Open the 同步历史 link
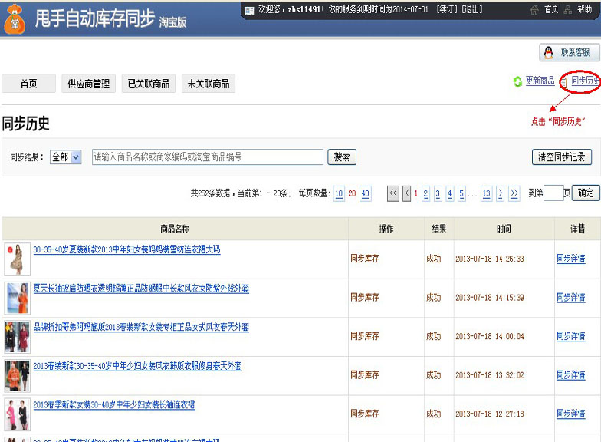The height and width of the screenshot is (442, 601). tap(586, 81)
